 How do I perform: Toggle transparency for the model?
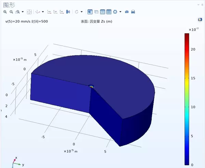pos(96,12)
